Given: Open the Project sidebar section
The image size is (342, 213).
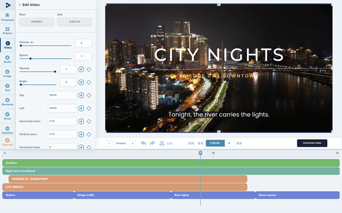Looking at the screenshot, I should 8,31.
